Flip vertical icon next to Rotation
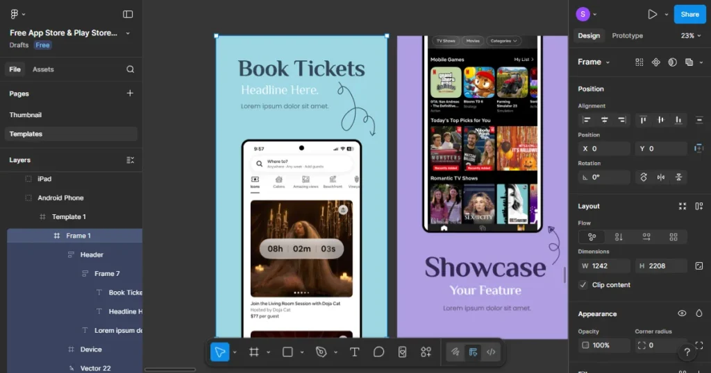Image resolution: width=711 pixels, height=373 pixels. pos(679,177)
